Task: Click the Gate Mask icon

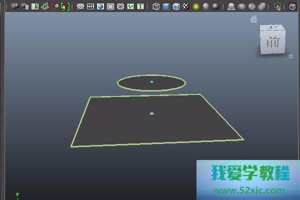Action: 110,6
